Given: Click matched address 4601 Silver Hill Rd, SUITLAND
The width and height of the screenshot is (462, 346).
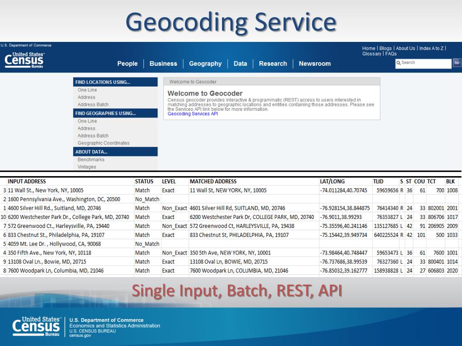Looking at the screenshot, I should 237,208.
